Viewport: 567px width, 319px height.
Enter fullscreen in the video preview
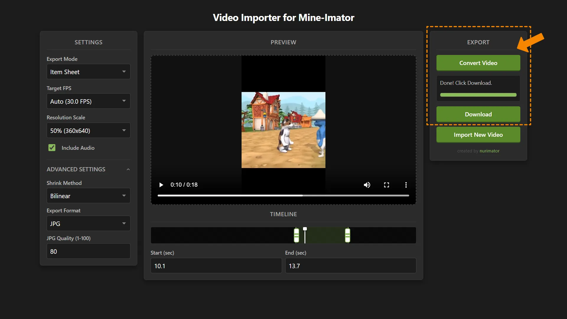click(x=386, y=185)
